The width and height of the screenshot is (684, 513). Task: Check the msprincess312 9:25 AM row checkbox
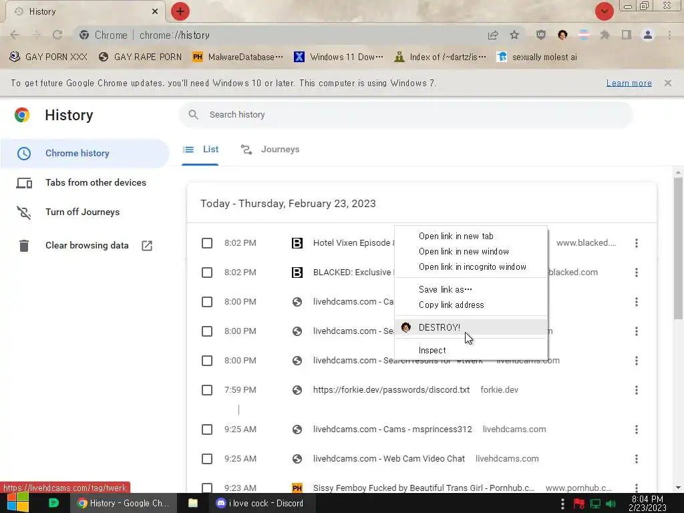pos(207,430)
